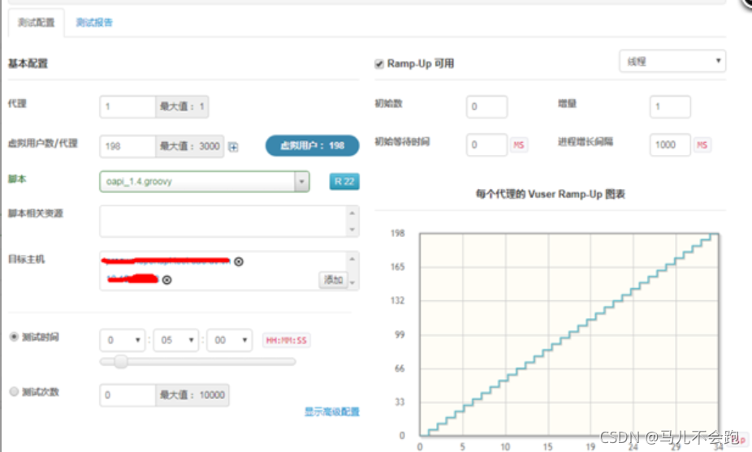
Task: Remove the second target host entry
Action: point(166,280)
